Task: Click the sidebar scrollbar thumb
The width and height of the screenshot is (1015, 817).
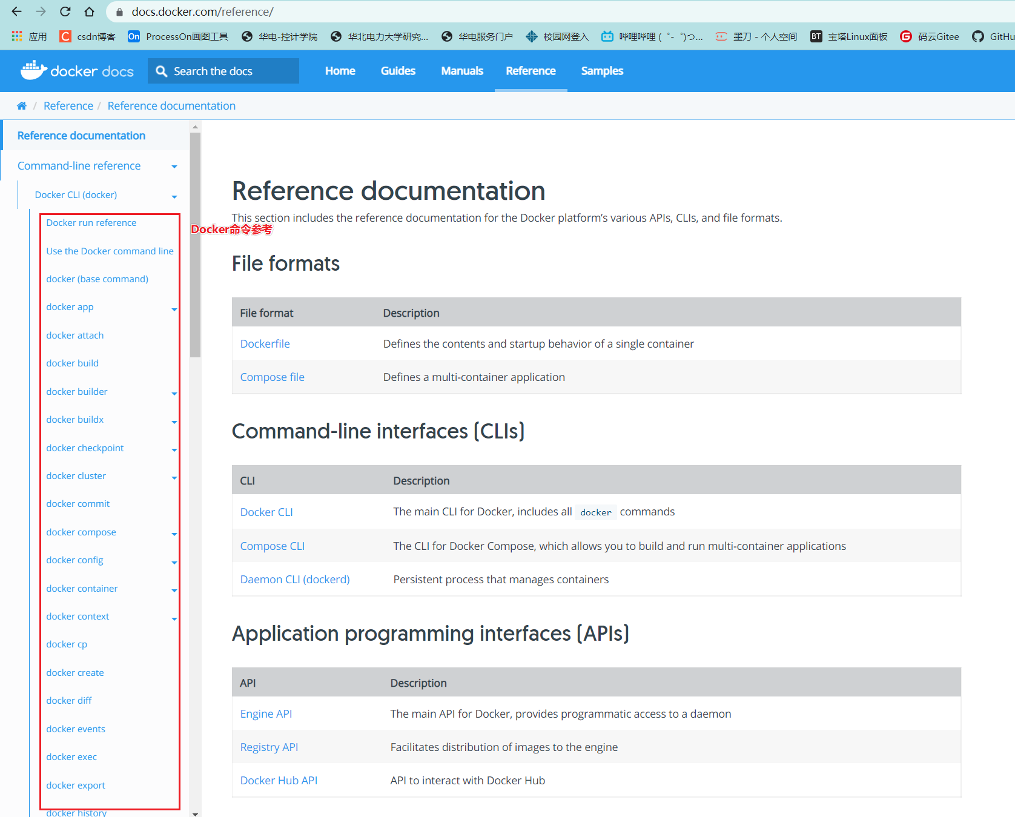Action: (x=195, y=245)
